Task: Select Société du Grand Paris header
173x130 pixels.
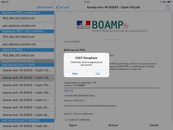Action: click(27, 61)
